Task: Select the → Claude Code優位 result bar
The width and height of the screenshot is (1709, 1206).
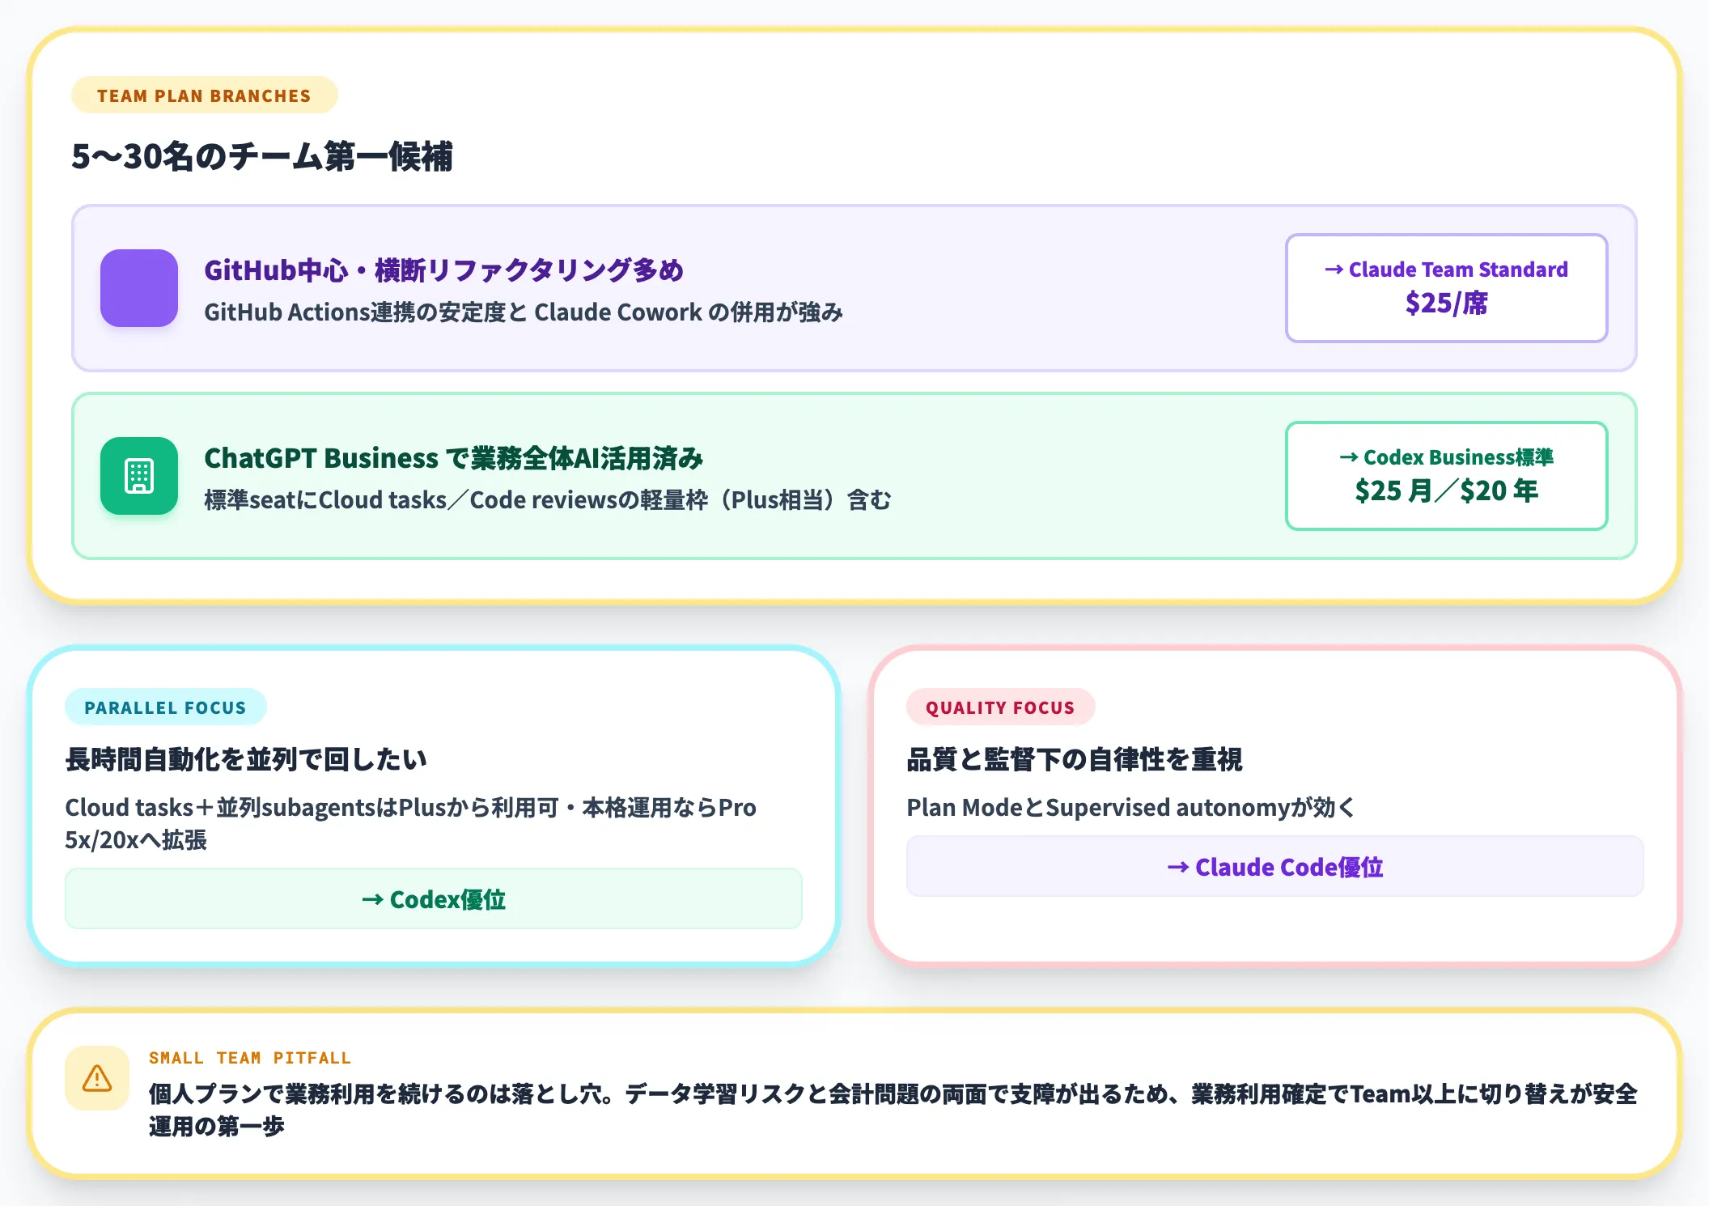Action: coord(1274,867)
